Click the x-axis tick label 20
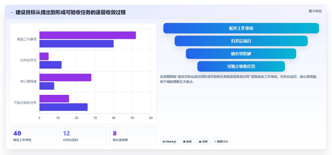The height and width of the screenshot is (155, 332). (x=76, y=118)
